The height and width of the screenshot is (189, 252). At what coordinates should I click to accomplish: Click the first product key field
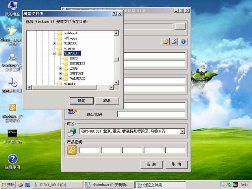click(89, 150)
